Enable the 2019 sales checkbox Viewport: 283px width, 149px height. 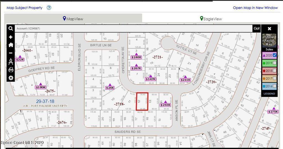click(x=274, y=63)
